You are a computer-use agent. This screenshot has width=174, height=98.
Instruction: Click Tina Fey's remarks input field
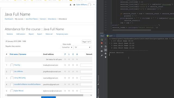click(86, 65)
